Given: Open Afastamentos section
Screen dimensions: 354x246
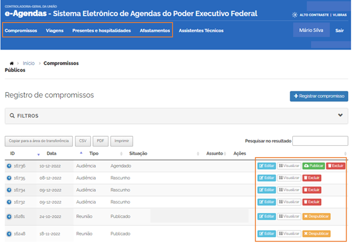Looking at the screenshot, I should pyautogui.click(x=155, y=30).
